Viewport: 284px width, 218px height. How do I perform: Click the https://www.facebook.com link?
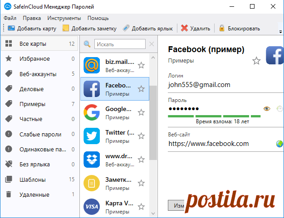pos(209,144)
